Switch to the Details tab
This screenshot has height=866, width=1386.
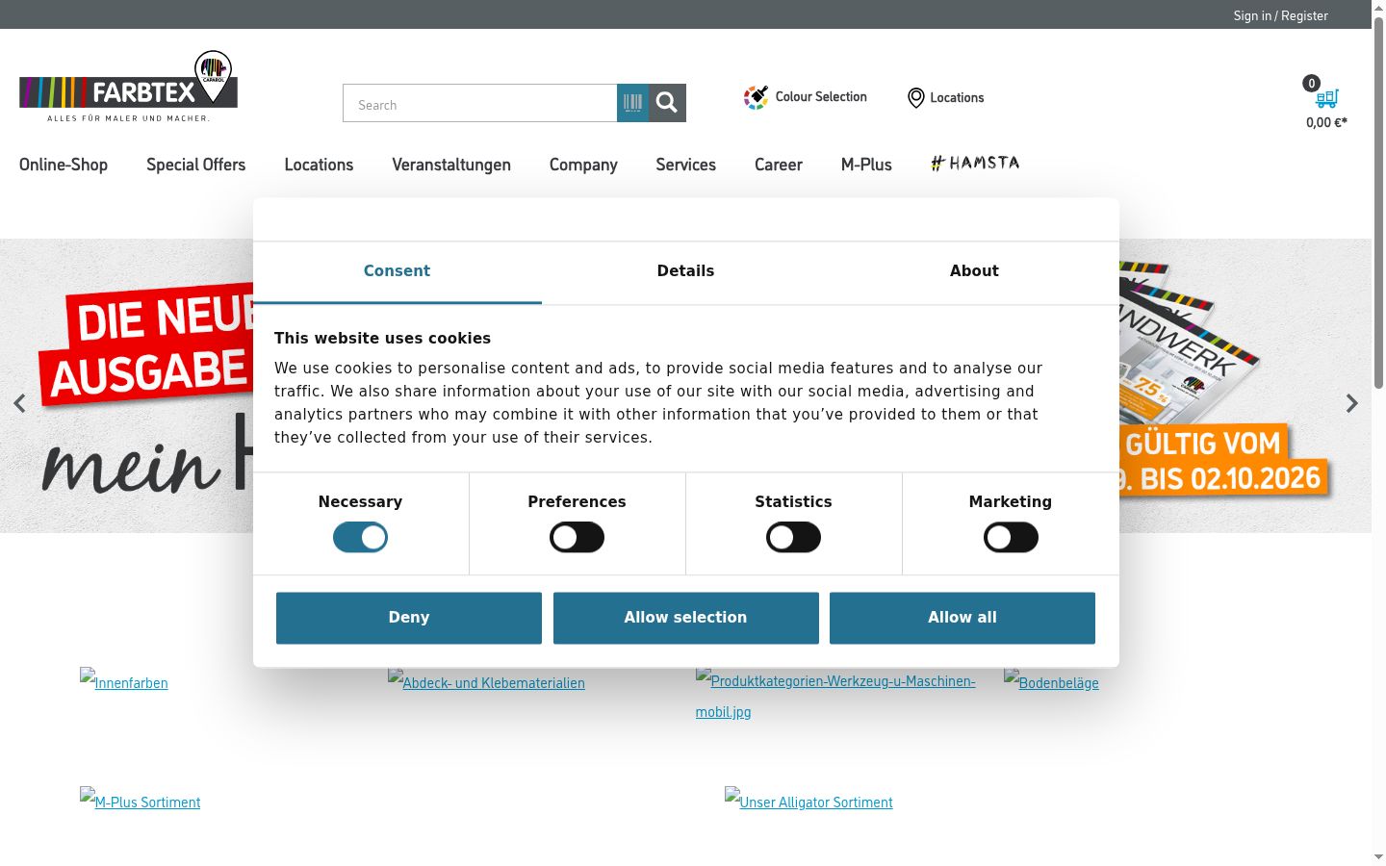(685, 271)
